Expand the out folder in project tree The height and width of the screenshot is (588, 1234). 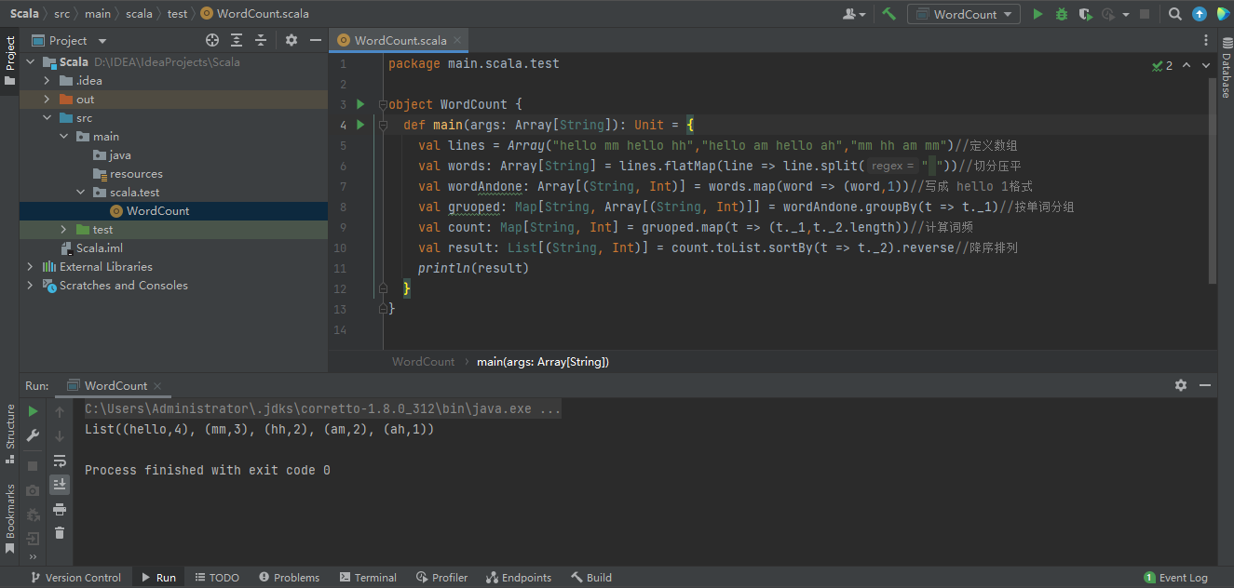pos(47,100)
